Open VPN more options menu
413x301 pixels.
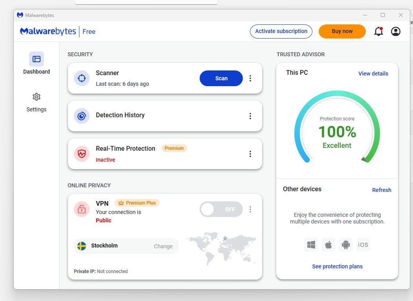[250, 209]
